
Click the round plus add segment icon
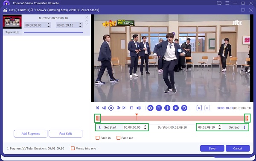[167, 108]
